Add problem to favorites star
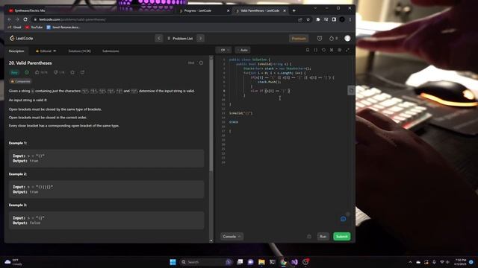 point(72,72)
